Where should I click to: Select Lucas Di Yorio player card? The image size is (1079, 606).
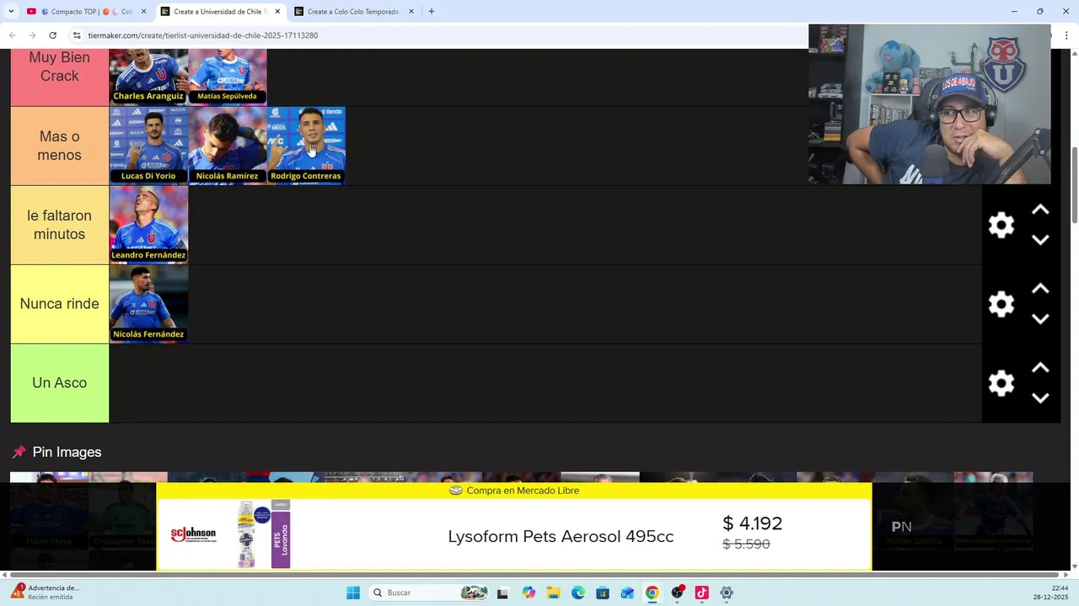pos(148,146)
